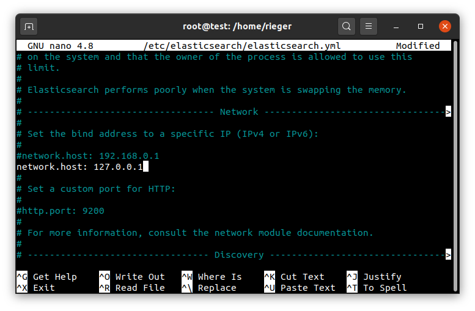Click the file path /etc/elasticsearch/elasticsearch.yml in header

pos(242,46)
